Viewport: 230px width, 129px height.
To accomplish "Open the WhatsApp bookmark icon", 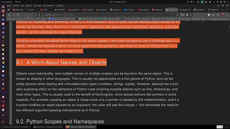I will tap(80, 19).
